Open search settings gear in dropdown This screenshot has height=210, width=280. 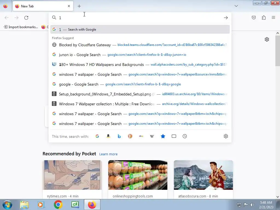[x=226, y=136]
